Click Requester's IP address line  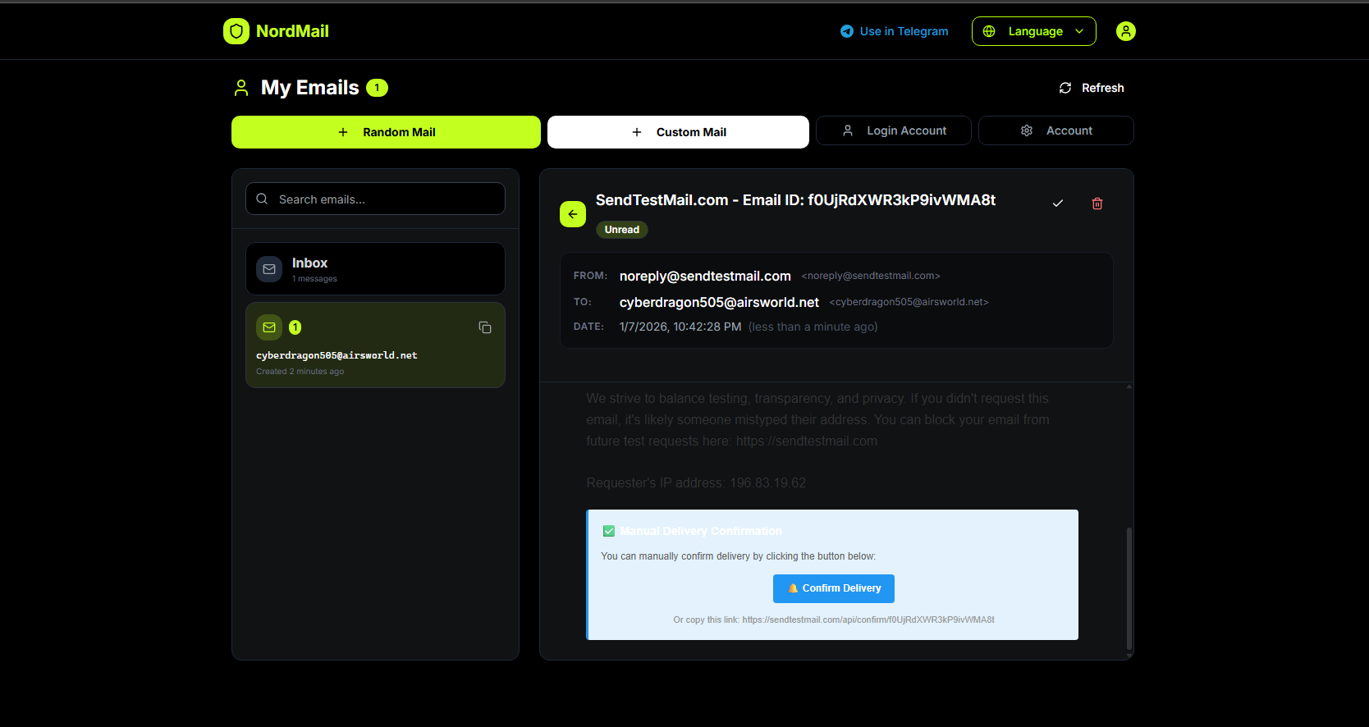[696, 483]
